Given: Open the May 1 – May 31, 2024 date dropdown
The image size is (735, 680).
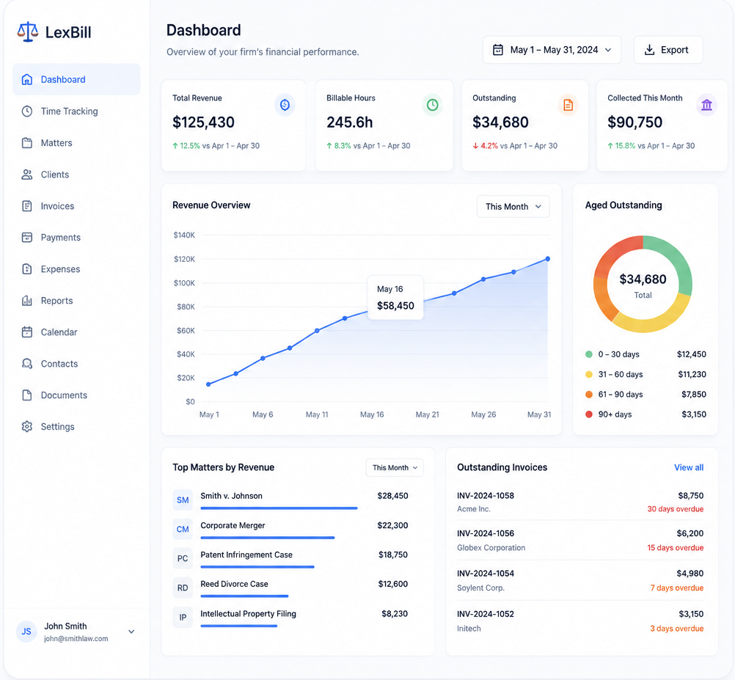Looking at the screenshot, I should click(552, 50).
